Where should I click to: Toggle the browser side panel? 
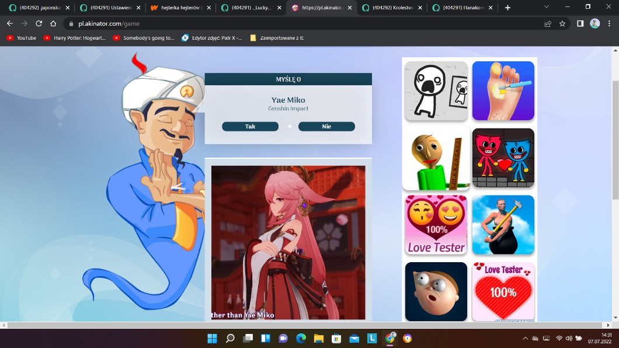point(580,24)
